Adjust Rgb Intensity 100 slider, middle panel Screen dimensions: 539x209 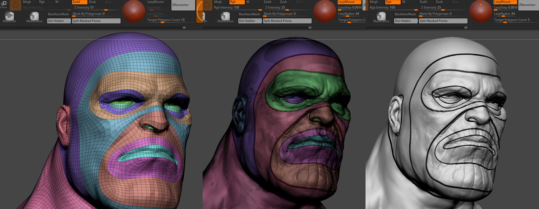pos(237,8)
